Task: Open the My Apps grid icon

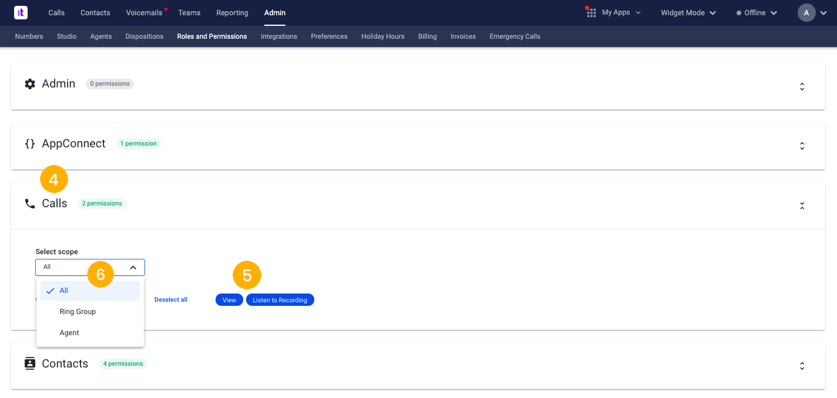Action: pyautogui.click(x=591, y=13)
